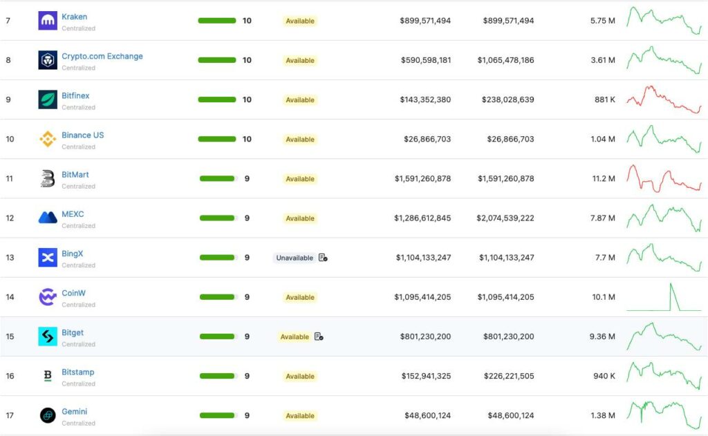Viewport: 708px width, 436px height.
Task: Open the Gemini exchange link
Action: (x=75, y=412)
